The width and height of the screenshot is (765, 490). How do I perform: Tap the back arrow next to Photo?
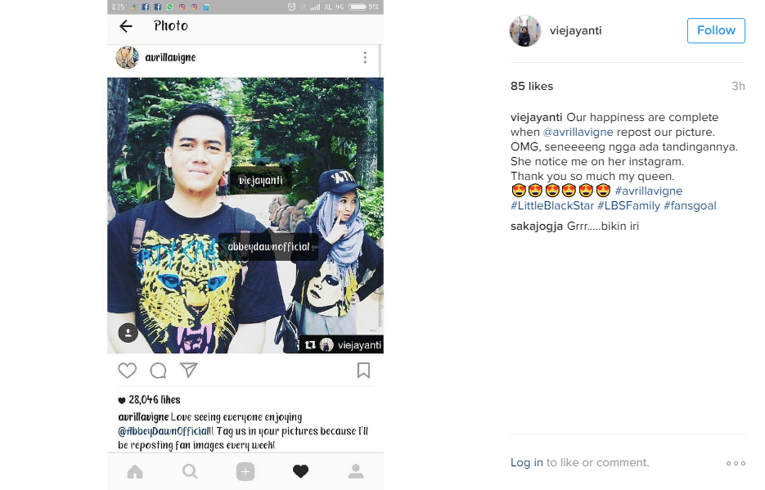tap(126, 26)
